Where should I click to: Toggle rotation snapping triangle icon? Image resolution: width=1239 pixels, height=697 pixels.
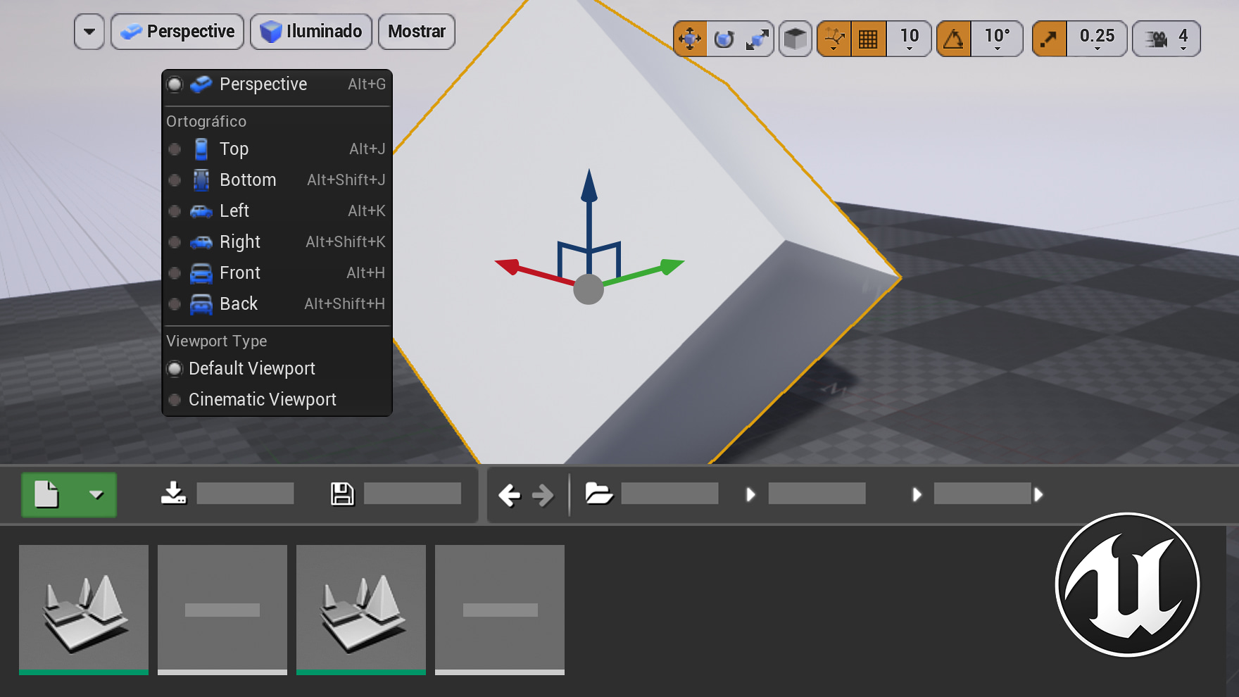954,39
